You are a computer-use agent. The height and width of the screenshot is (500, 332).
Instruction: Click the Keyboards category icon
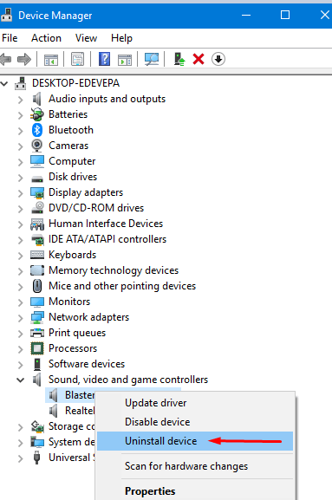pos(37,255)
